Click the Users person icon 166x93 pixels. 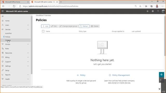coord(3,25)
